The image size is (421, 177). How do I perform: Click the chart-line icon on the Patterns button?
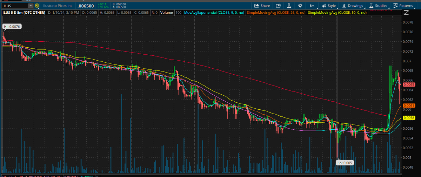(x=396, y=6)
